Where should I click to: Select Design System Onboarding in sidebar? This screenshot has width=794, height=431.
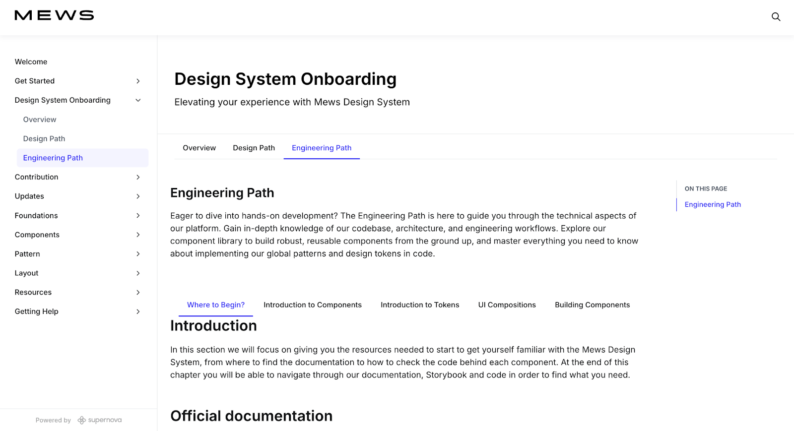[x=63, y=100]
